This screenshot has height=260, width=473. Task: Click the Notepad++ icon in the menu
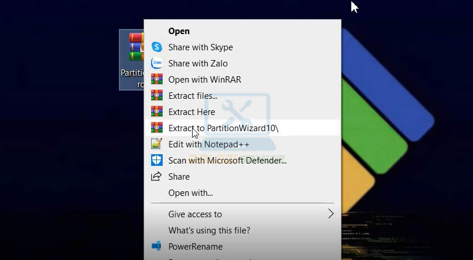[x=156, y=144]
